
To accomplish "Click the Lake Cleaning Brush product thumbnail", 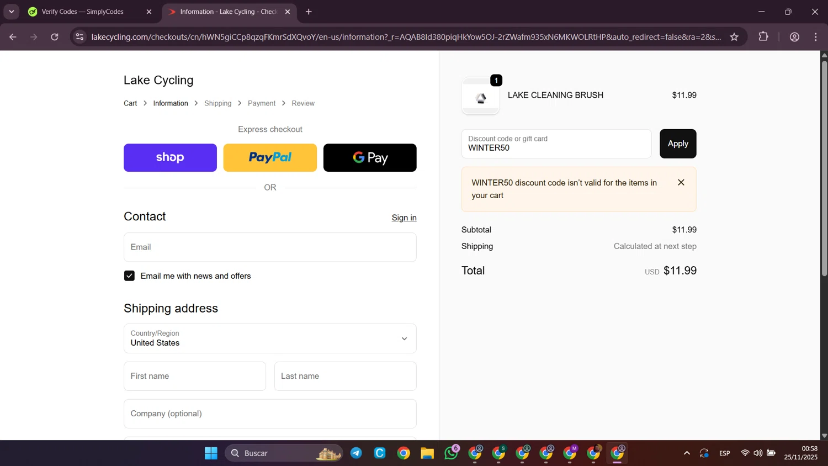I will click(481, 96).
